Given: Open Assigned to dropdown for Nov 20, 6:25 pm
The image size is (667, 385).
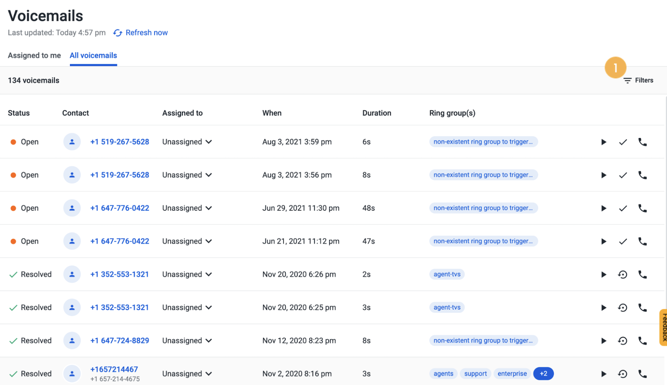Looking at the screenshot, I should click(x=187, y=307).
